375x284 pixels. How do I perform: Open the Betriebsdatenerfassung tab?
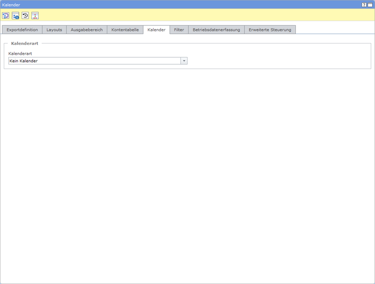click(x=216, y=30)
